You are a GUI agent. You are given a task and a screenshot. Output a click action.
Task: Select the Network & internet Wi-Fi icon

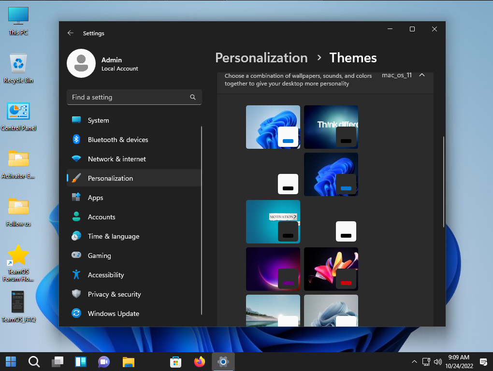[76, 159]
